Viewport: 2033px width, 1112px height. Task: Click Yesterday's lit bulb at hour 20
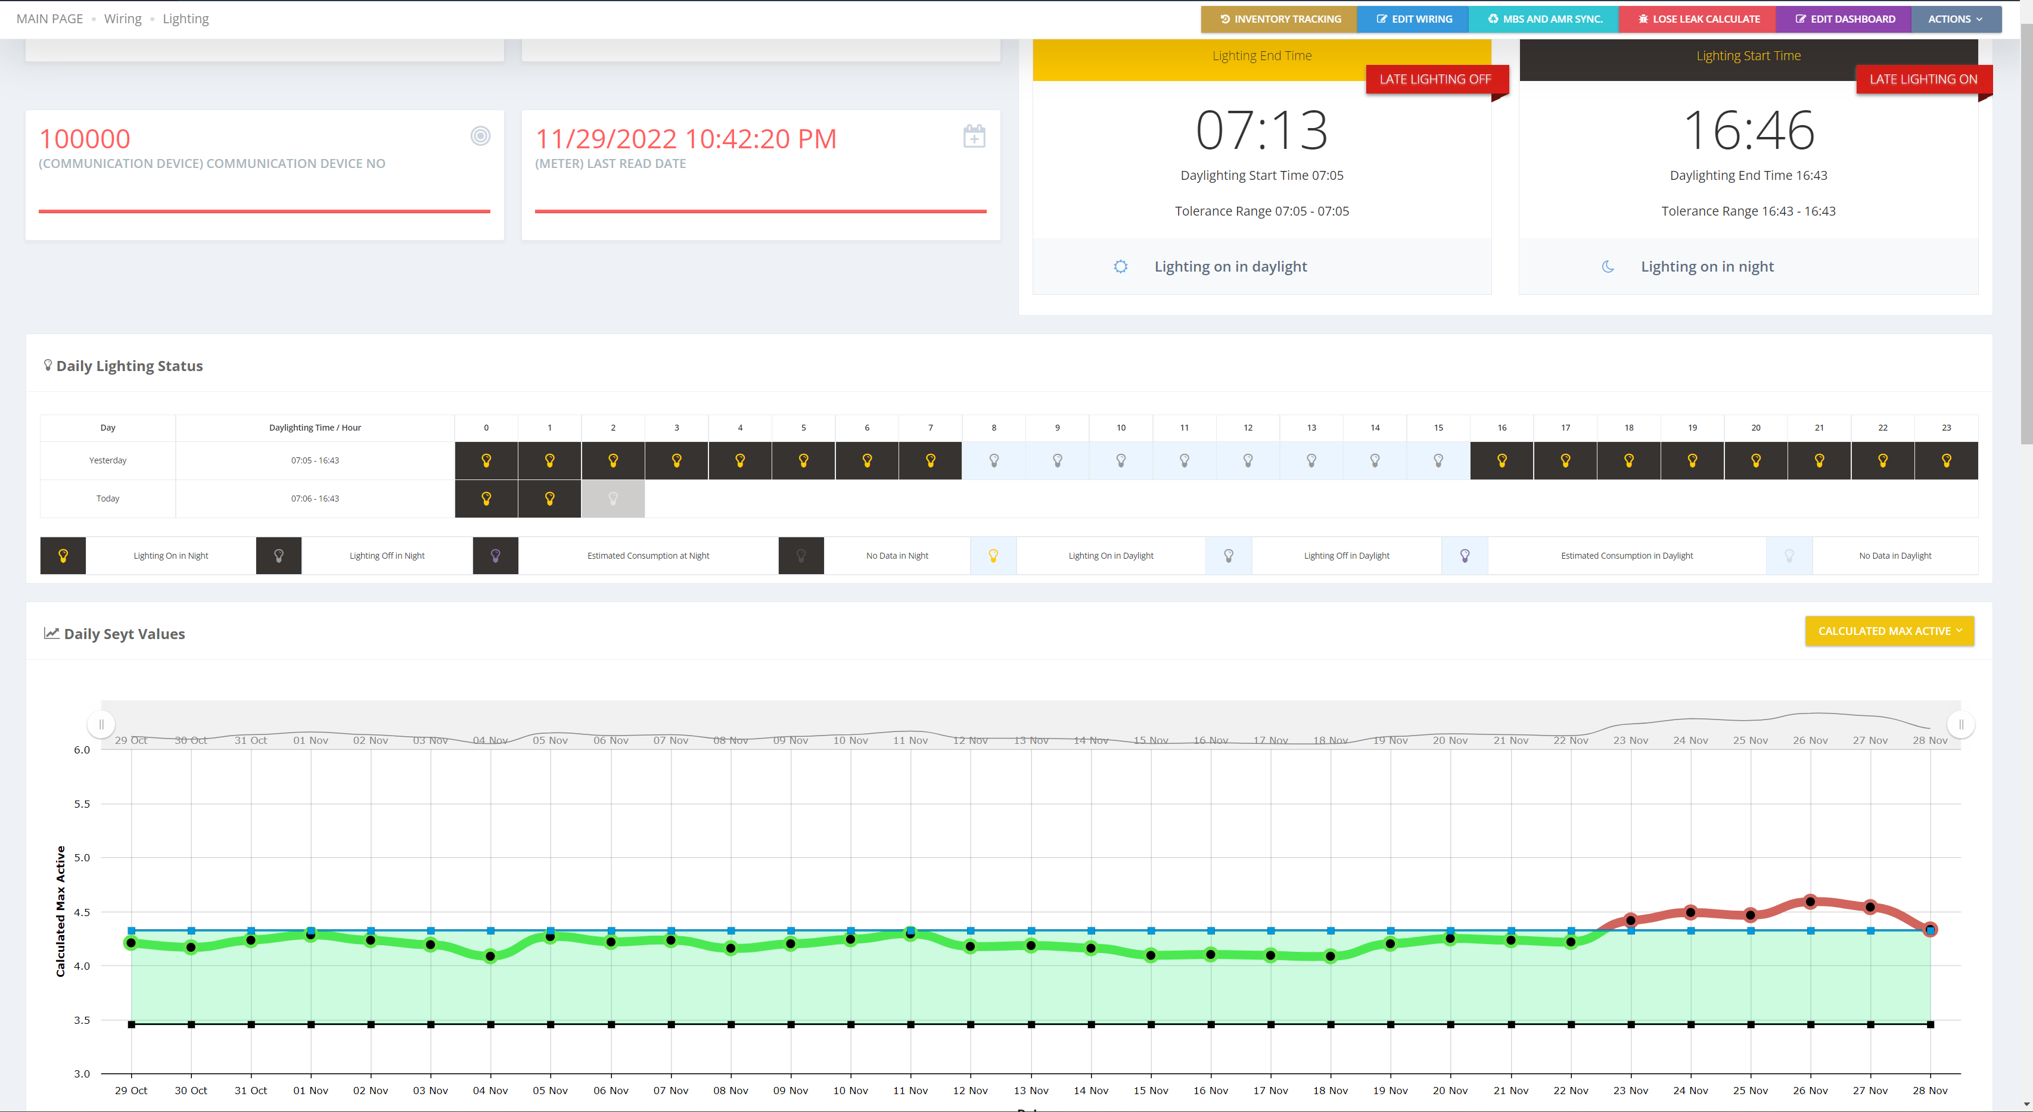pyautogui.click(x=1756, y=460)
